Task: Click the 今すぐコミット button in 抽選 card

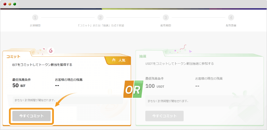Action: point(164,116)
